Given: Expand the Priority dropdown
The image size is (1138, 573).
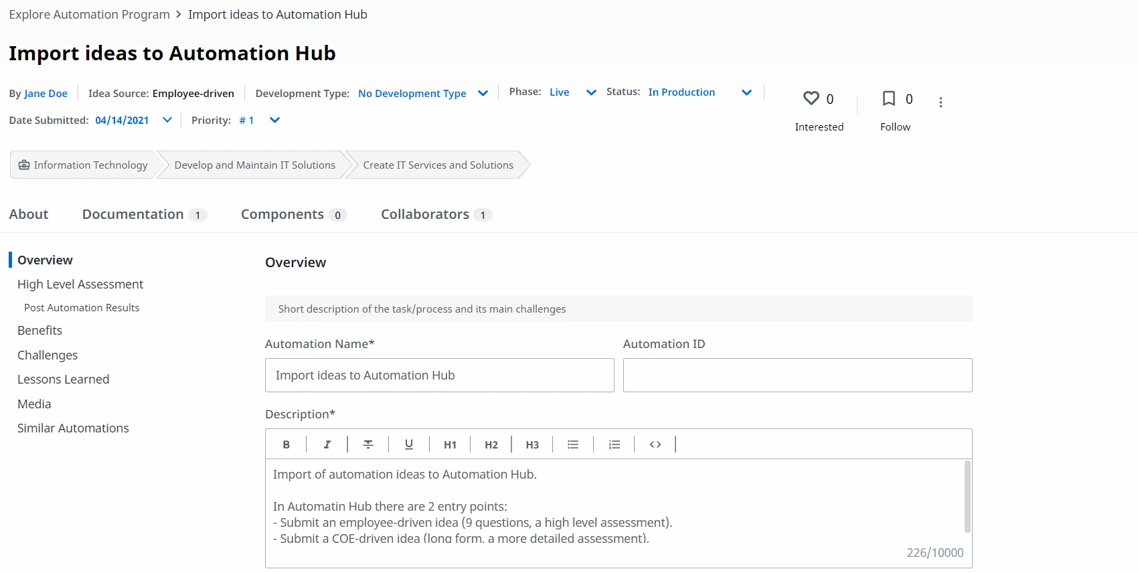Looking at the screenshot, I should pyautogui.click(x=274, y=120).
